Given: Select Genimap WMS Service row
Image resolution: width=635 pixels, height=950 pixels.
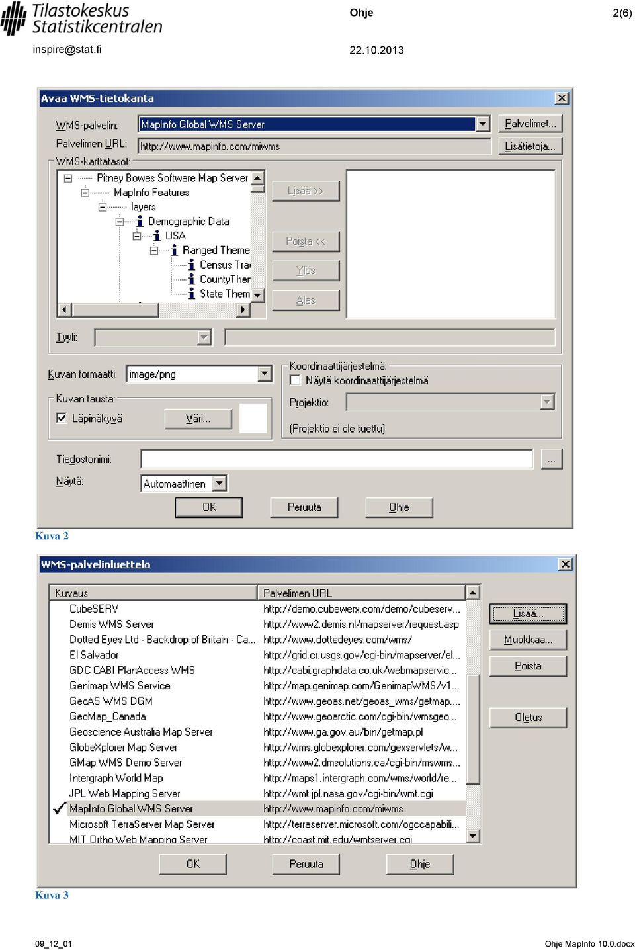Looking at the screenshot, I should [x=258, y=685].
